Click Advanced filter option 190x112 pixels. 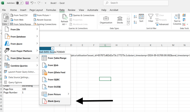(x=162, y=24)
